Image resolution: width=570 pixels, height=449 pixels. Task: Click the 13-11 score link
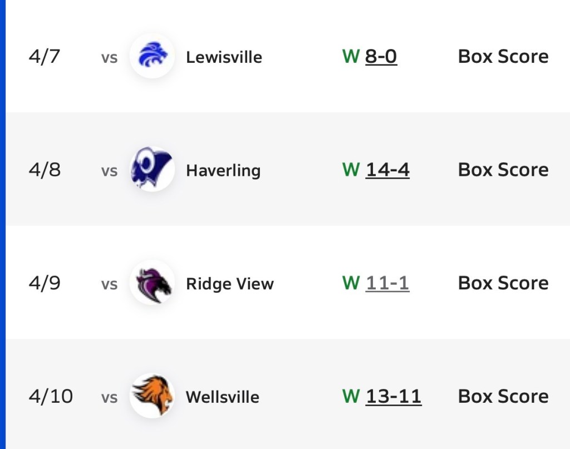pyautogui.click(x=393, y=396)
